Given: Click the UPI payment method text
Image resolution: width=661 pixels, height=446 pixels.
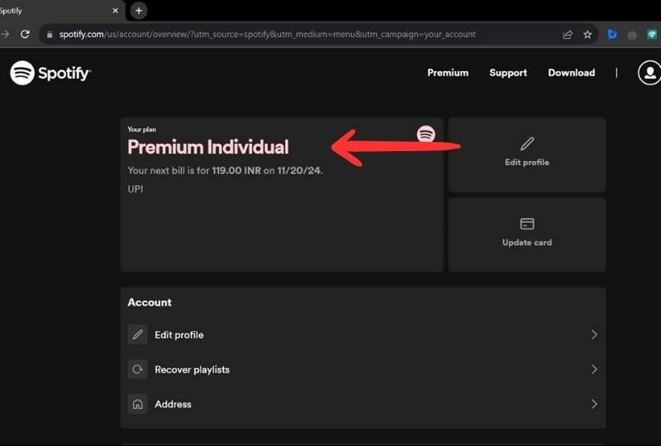Looking at the screenshot, I should click(136, 189).
